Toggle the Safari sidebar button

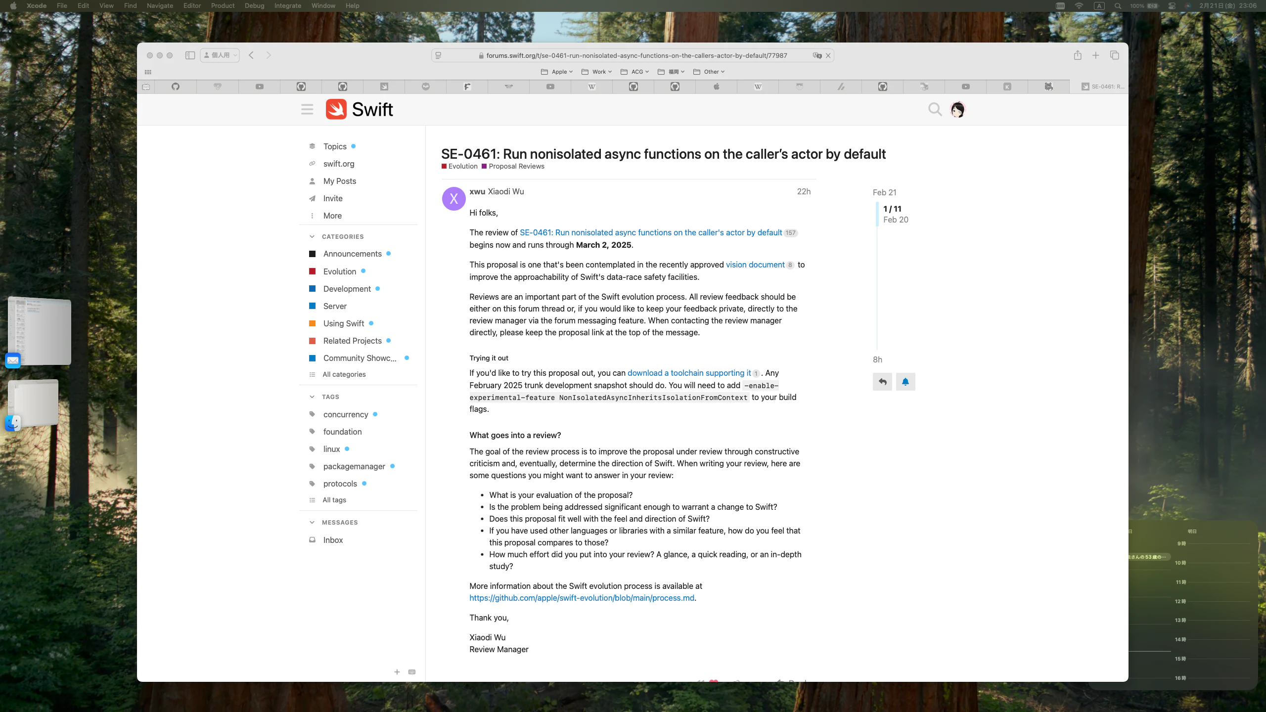pyautogui.click(x=190, y=55)
